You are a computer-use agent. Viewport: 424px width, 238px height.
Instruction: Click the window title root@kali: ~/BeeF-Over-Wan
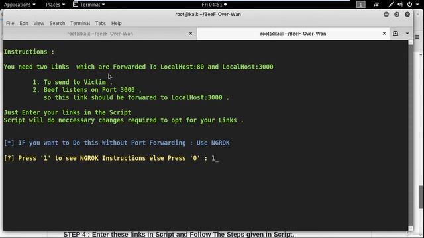pos(208,14)
